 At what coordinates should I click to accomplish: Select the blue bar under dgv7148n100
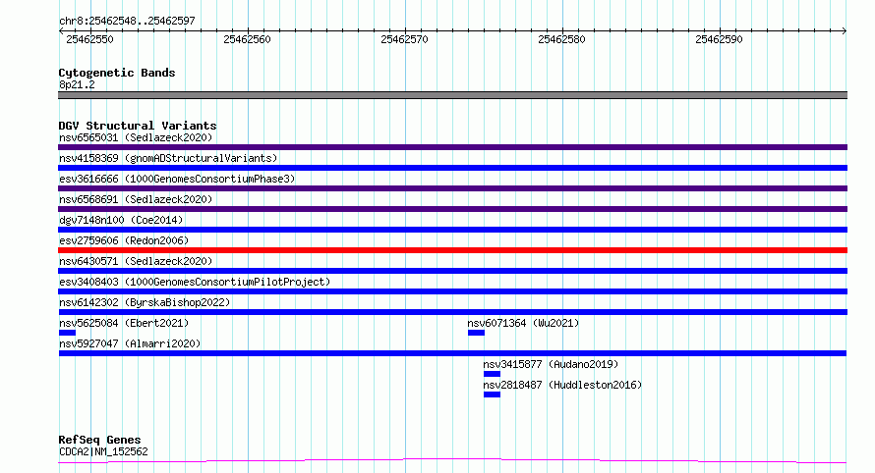point(452,230)
